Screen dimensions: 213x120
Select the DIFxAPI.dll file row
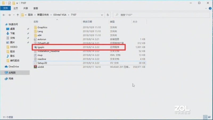tap(89, 43)
